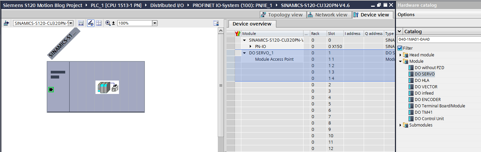Click the SINAMICS device graphic icon

click(x=108, y=87)
